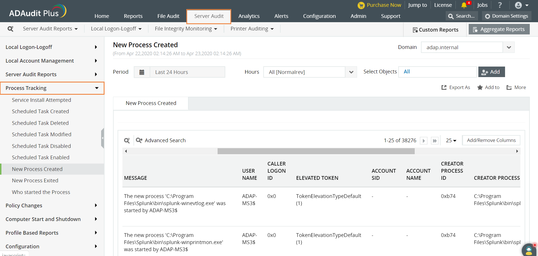
Task: Click the help question mark icon
Action: (x=500, y=5)
